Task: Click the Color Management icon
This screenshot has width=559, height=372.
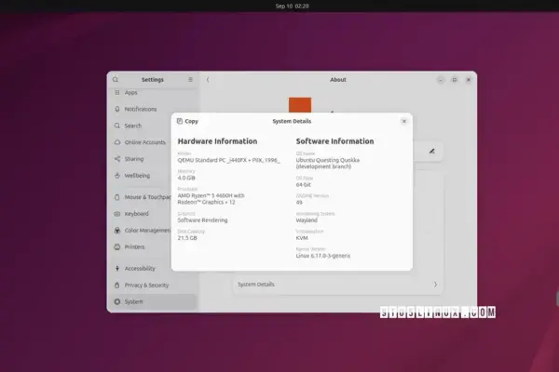Action: click(117, 231)
